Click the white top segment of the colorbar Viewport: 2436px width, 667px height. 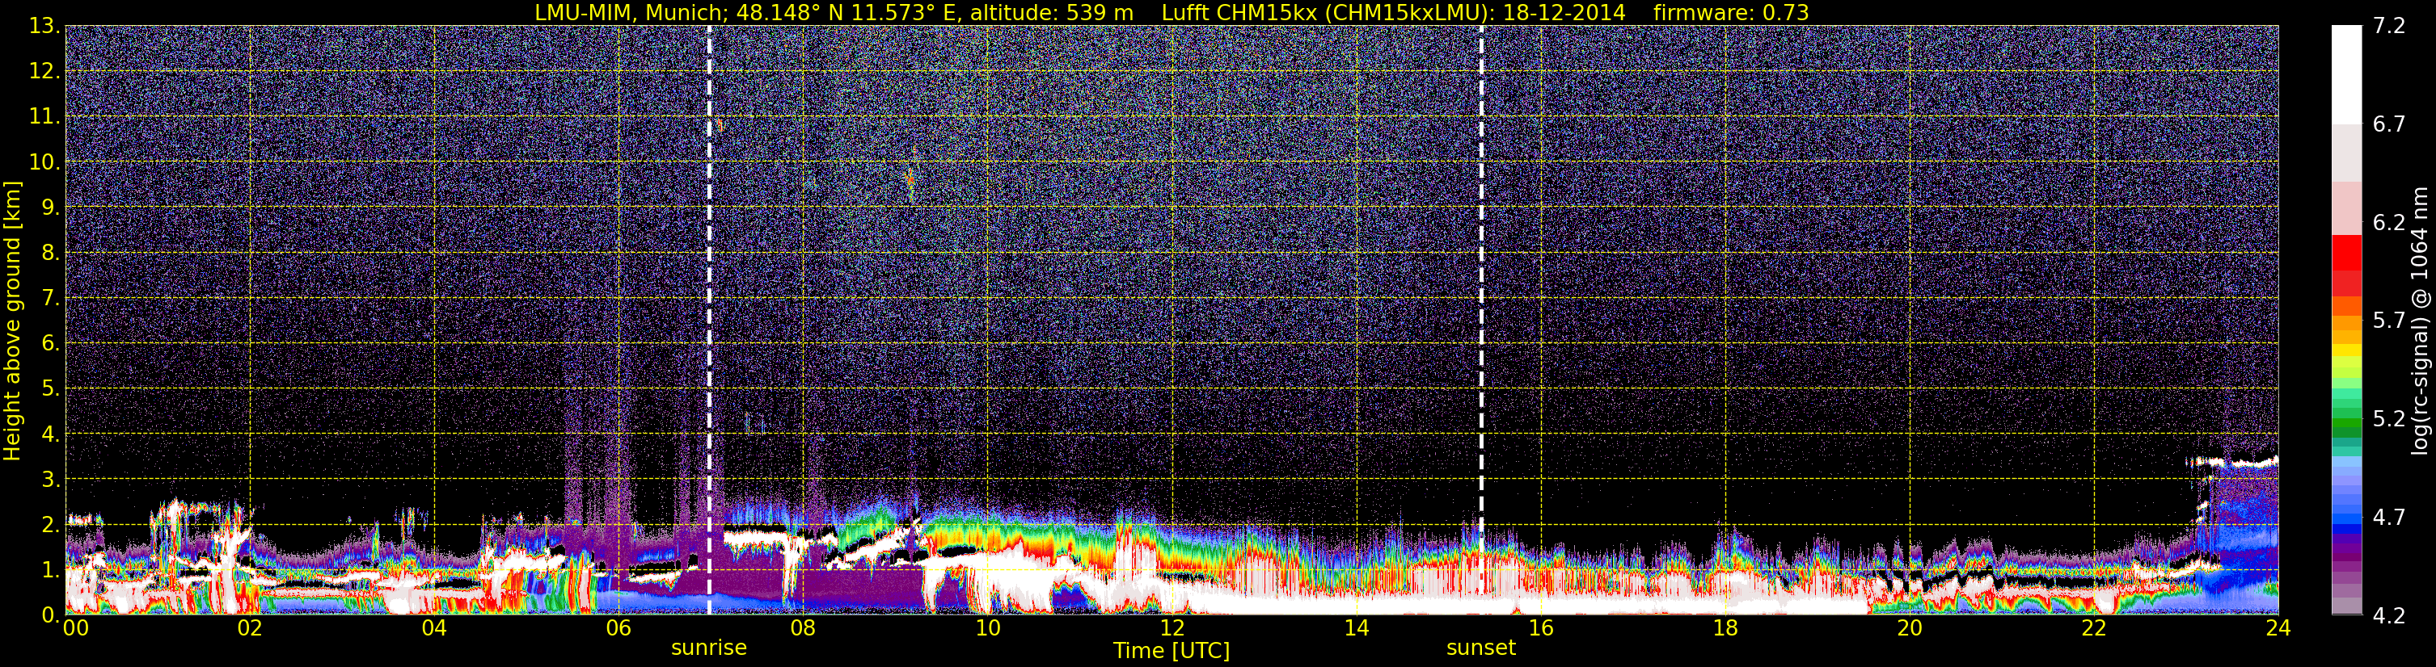tap(2346, 76)
